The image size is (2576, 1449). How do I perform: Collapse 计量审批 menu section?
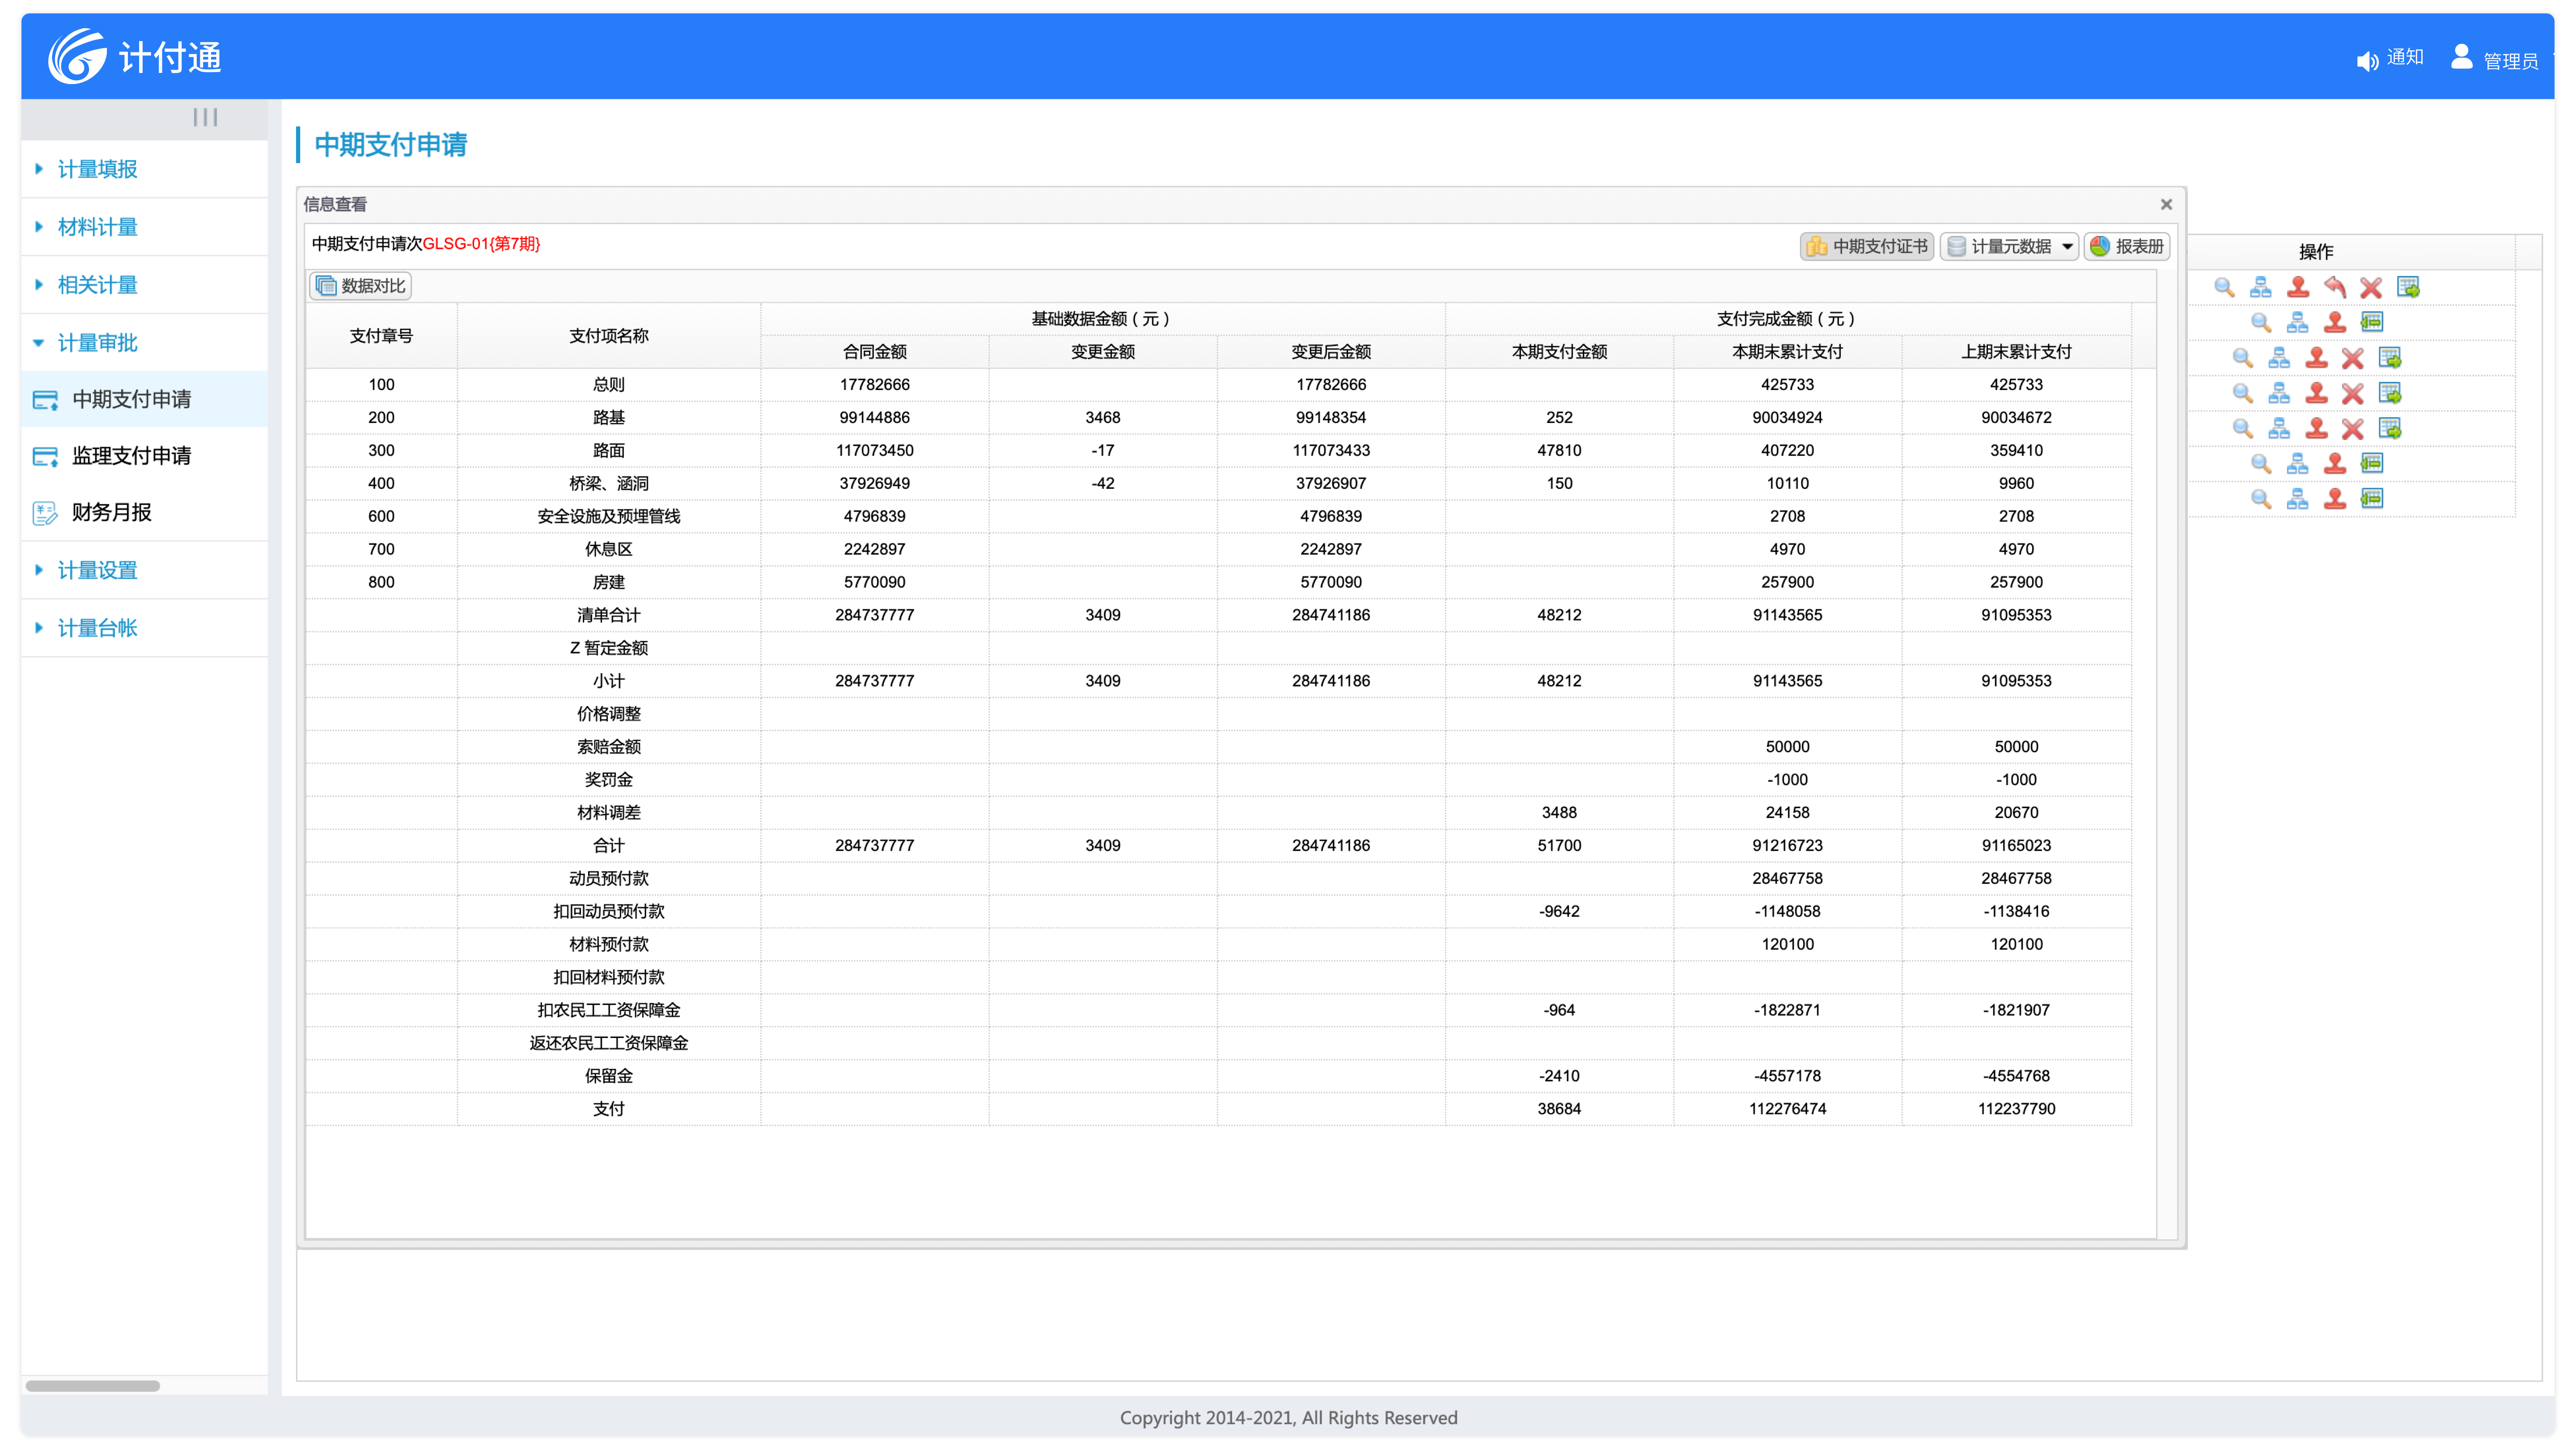click(97, 343)
